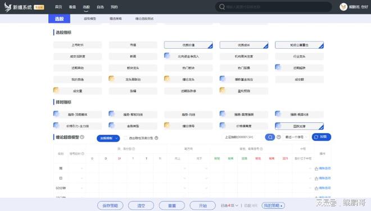This screenshot has width=371, height=211.
Task: Click the 新缠系统 bird logo
Action: pyautogui.click(x=8, y=7)
